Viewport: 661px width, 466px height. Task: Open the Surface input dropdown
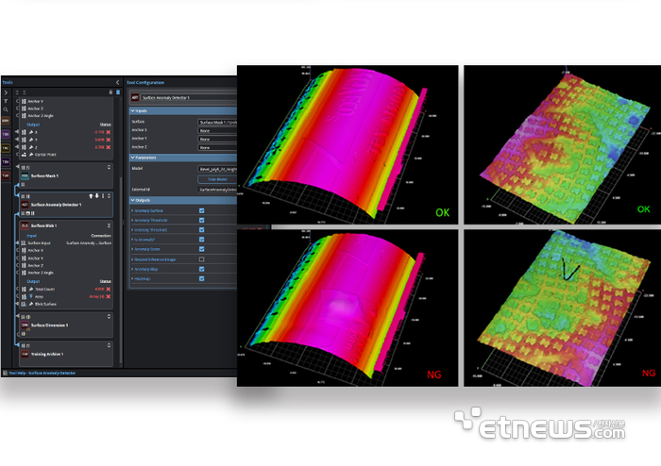click(x=216, y=123)
